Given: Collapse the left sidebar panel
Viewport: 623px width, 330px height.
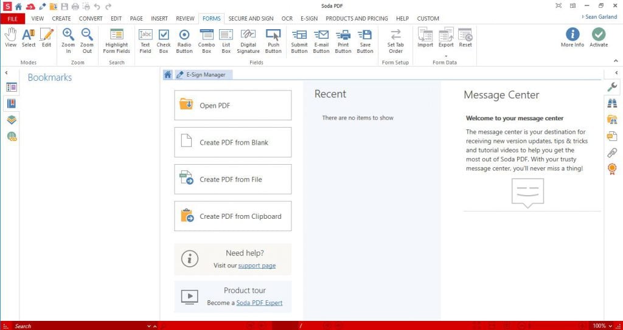Looking at the screenshot, I should point(6,73).
